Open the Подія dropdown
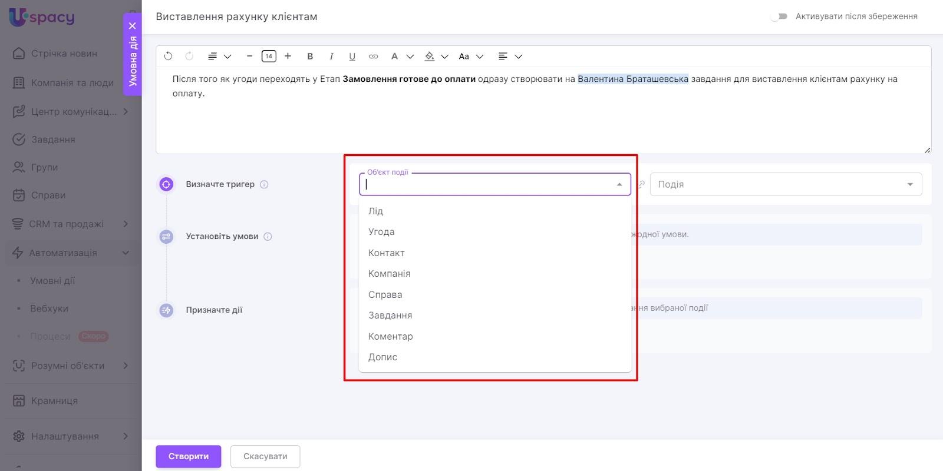943x471 pixels. pyautogui.click(x=785, y=184)
